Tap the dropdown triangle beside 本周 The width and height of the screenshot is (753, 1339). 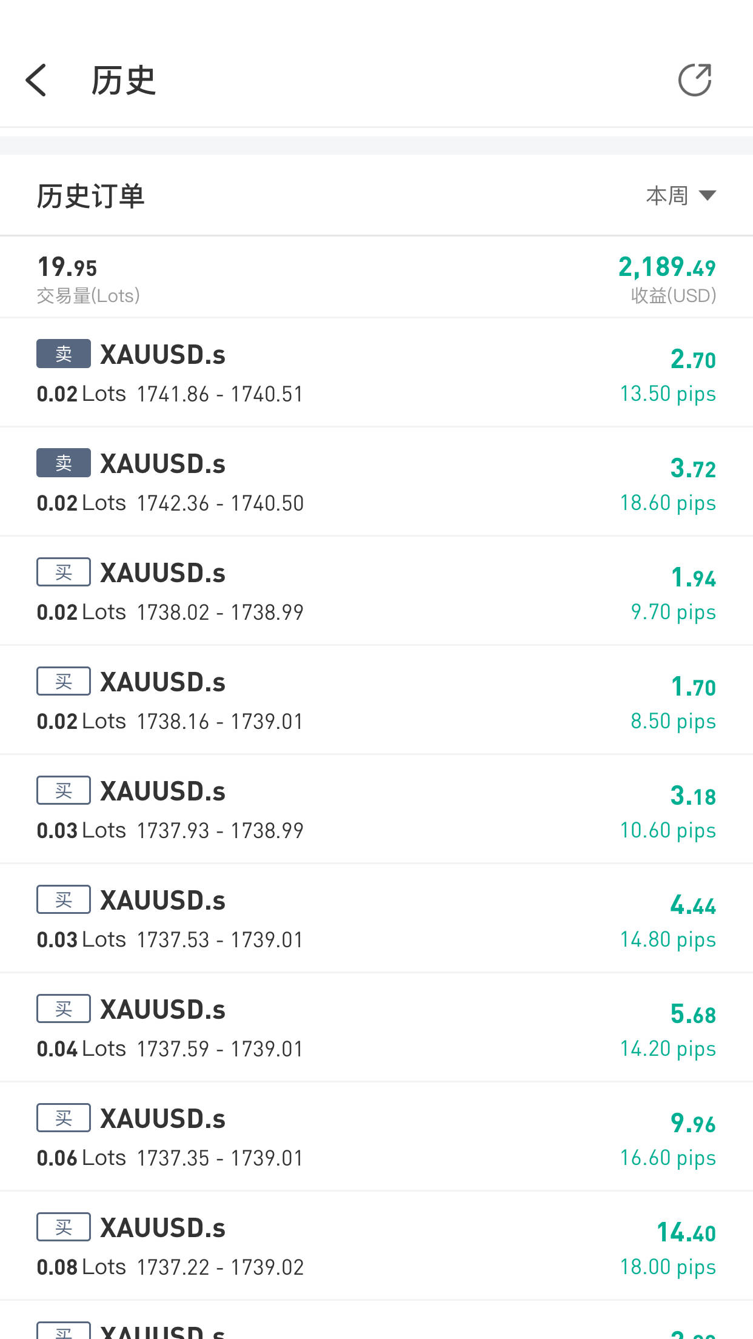pos(707,195)
